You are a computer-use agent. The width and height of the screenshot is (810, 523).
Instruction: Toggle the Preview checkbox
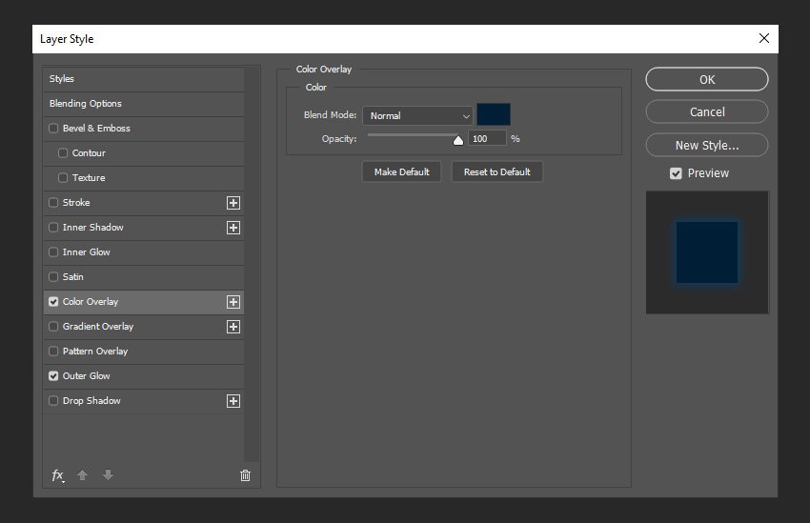(x=676, y=173)
